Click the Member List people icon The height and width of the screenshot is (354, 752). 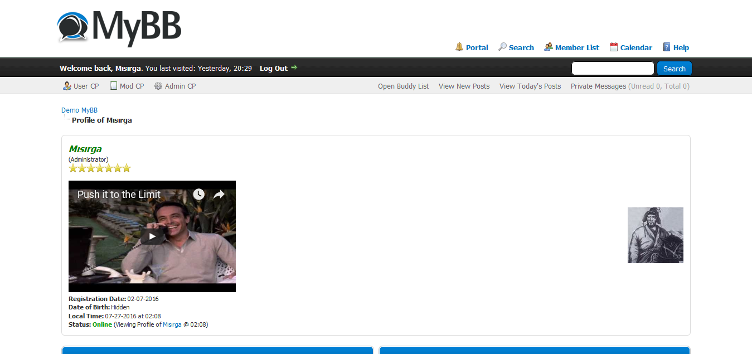click(549, 47)
